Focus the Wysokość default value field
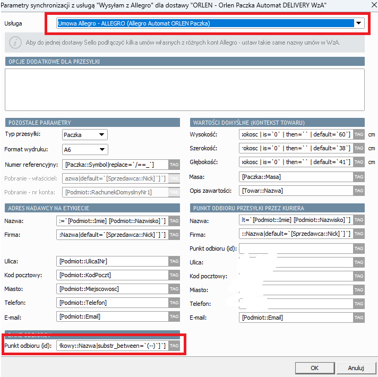 pyautogui.click(x=296, y=134)
